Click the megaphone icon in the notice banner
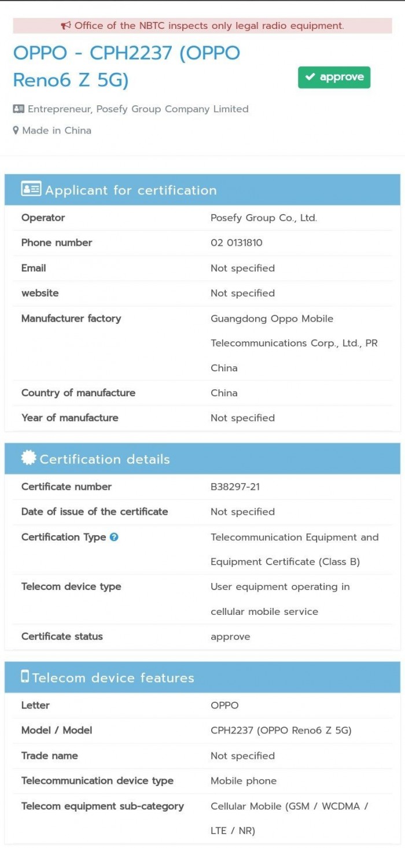405x848 pixels. [66, 25]
